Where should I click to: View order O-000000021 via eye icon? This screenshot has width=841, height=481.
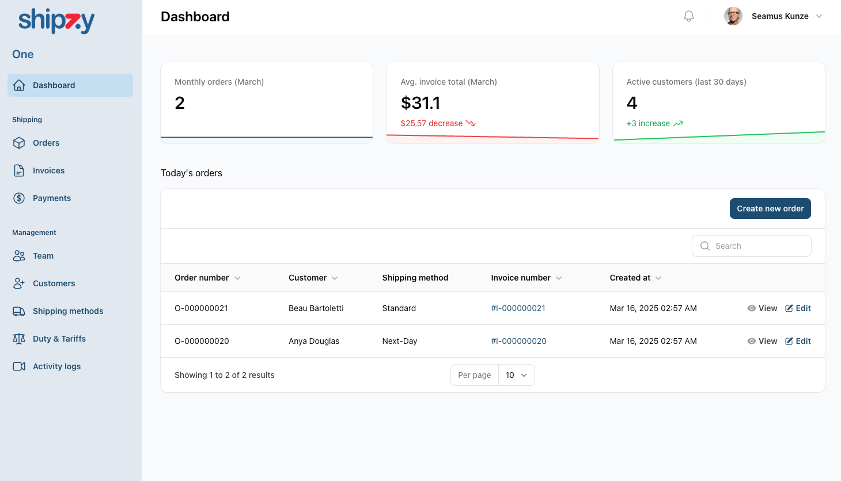(x=752, y=308)
